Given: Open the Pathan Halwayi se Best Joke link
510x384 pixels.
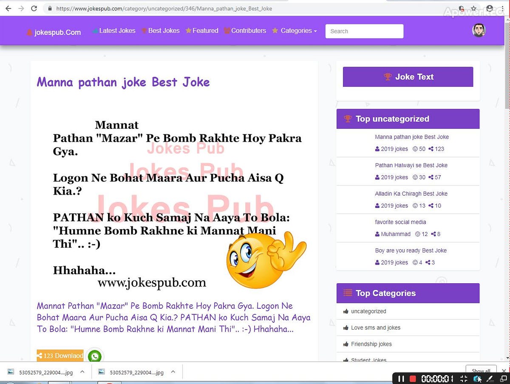Looking at the screenshot, I should click(x=411, y=165).
